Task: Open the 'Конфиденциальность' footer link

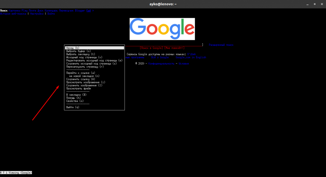Action: (x=161, y=64)
